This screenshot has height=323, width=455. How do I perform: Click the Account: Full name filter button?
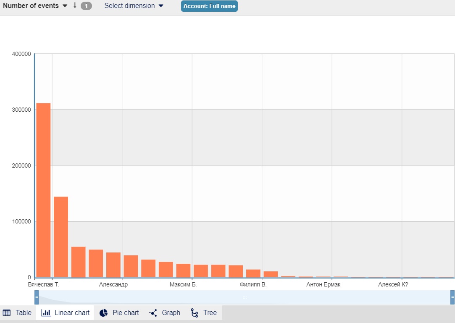pos(209,6)
